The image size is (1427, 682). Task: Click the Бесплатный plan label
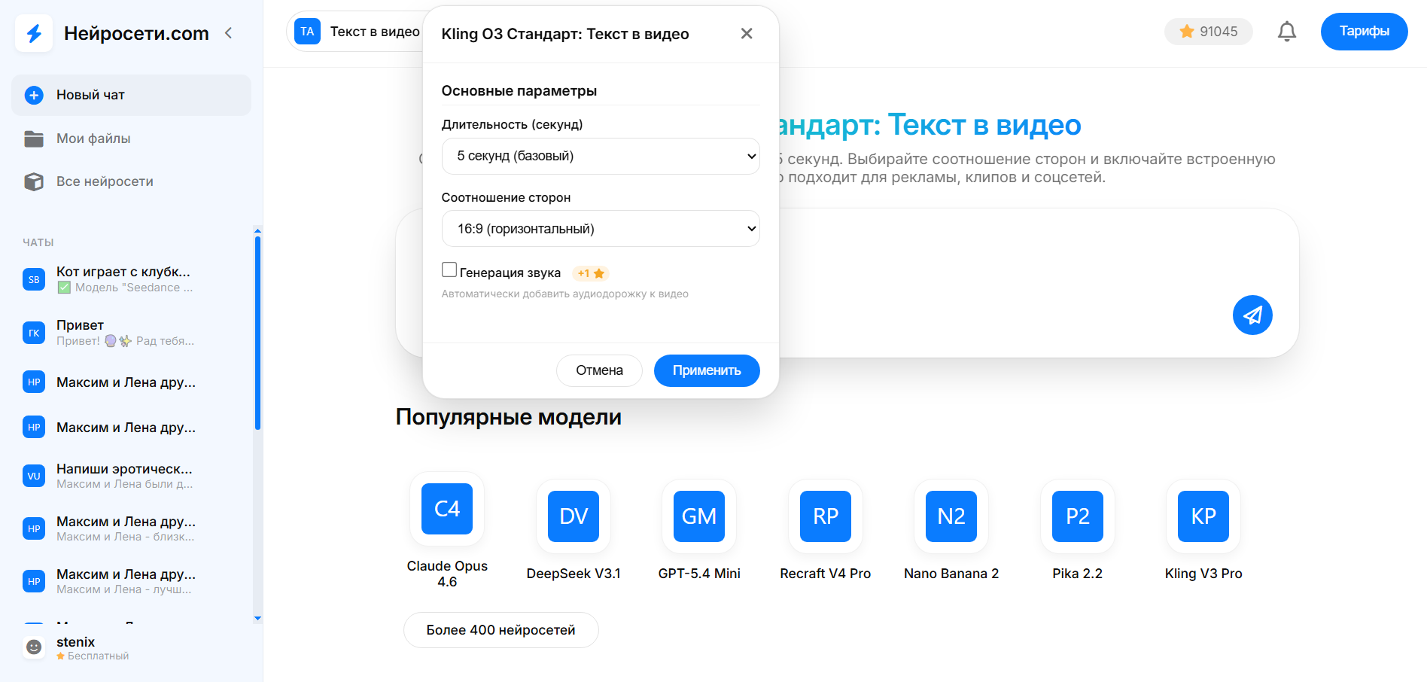[x=98, y=656]
